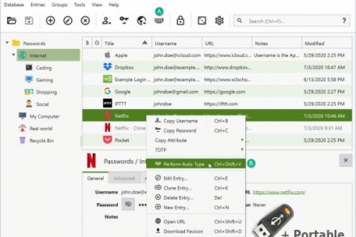The height and width of the screenshot is (237, 356).
Task: Copy password using the toolbar key icon
Action: point(124,21)
